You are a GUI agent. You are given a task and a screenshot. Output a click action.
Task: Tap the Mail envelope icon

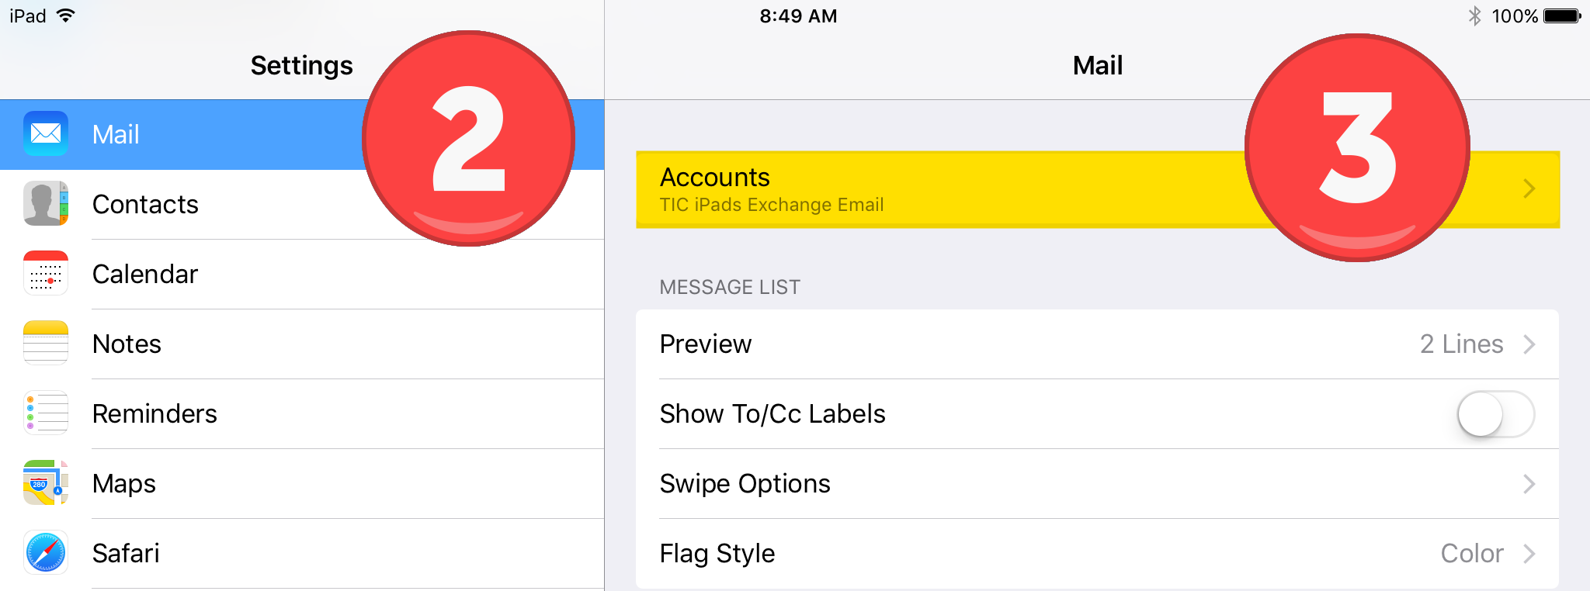46,133
